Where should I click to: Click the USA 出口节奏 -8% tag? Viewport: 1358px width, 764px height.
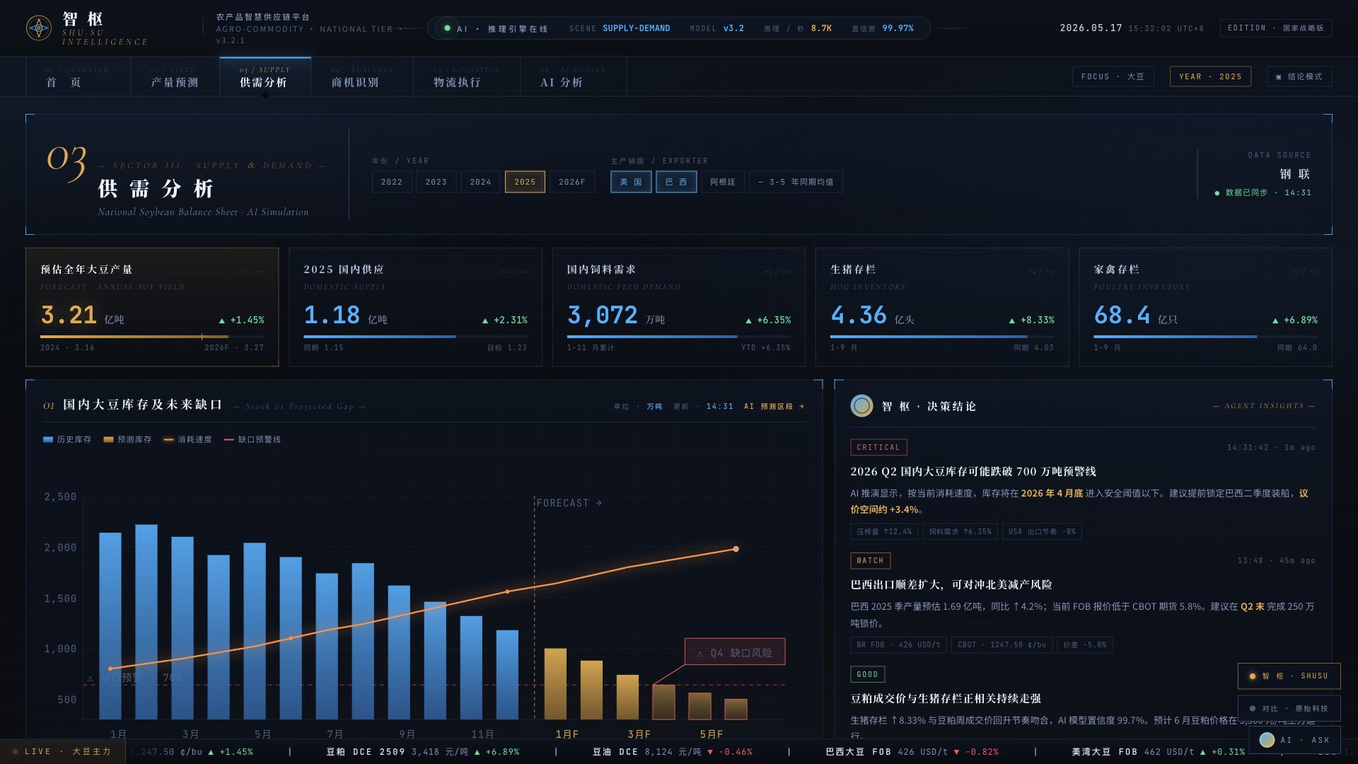pyautogui.click(x=1042, y=532)
